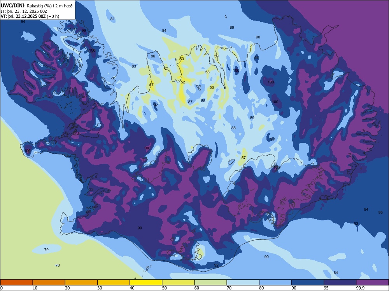The height and width of the screenshot is (291, 389).
Task: Click the humidity value 81 on the map
Action: pos(112,19)
